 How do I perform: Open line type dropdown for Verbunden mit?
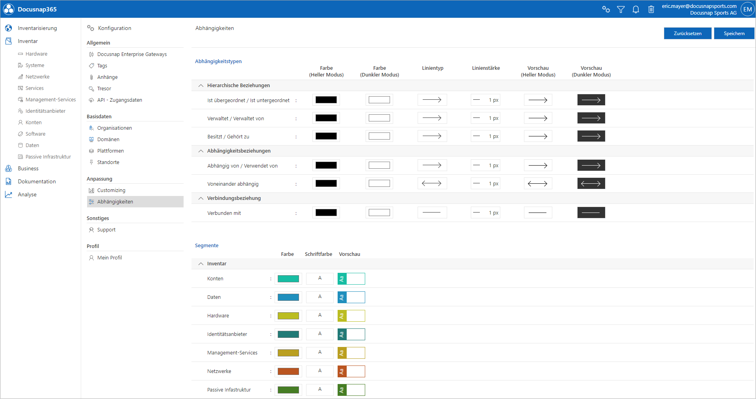432,213
